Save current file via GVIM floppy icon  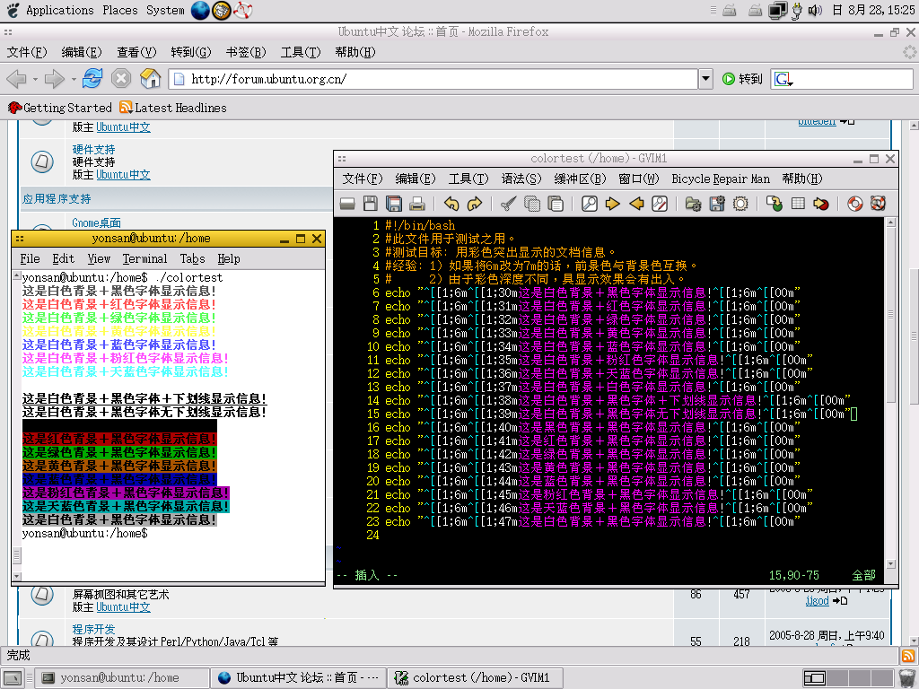click(x=371, y=204)
